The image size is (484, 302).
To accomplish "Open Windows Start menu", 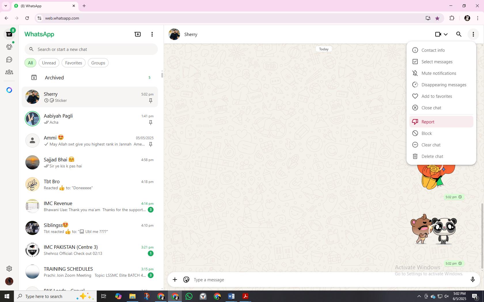I will point(7,296).
